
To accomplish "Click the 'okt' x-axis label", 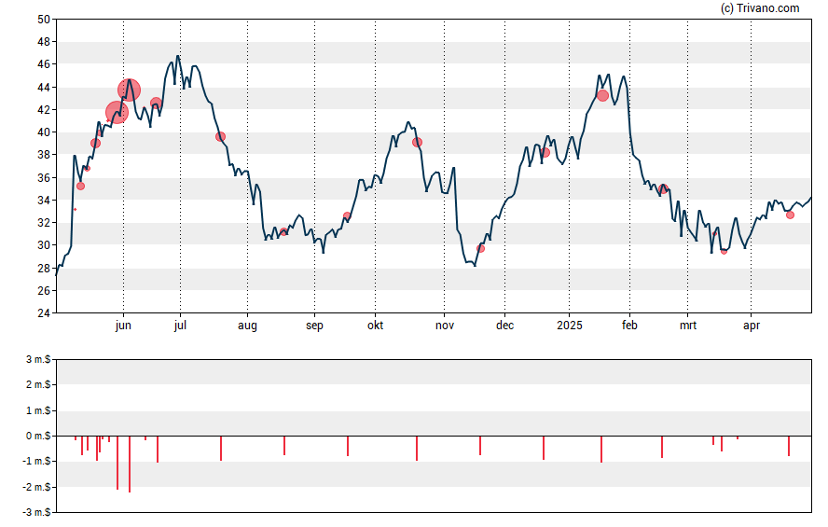I will coord(376,325).
